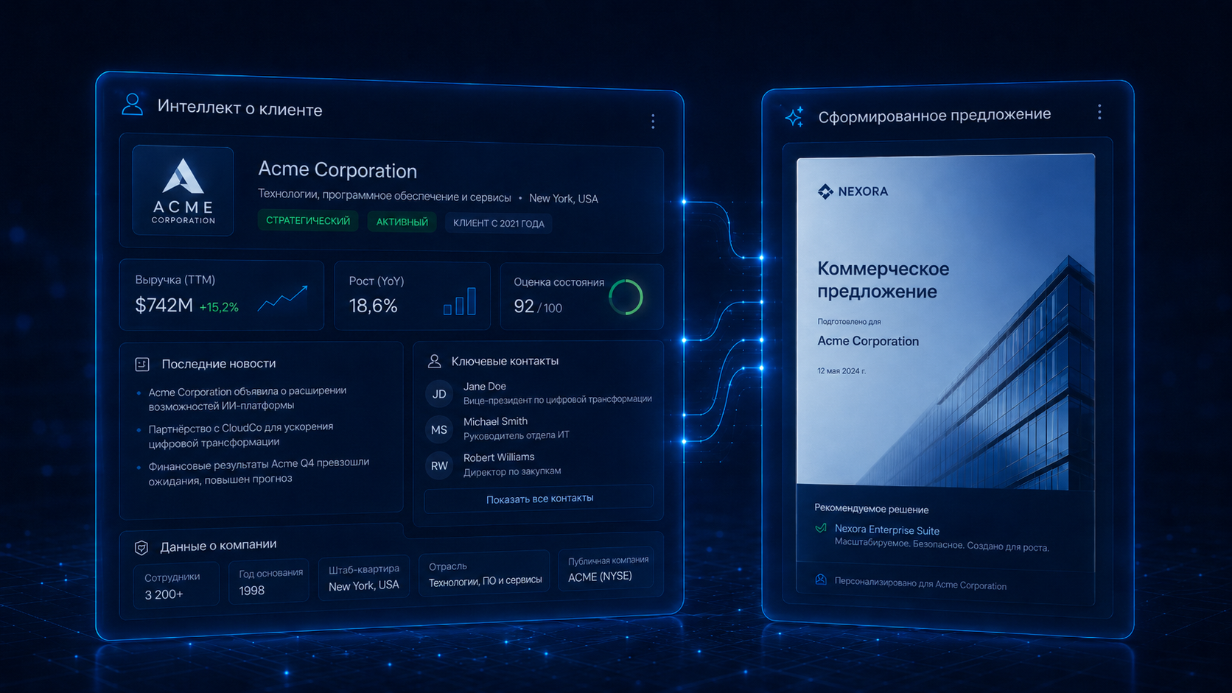Click the Публичная компания card ACME (NYSE)
Viewport: 1232px width, 693px height.
point(606,569)
